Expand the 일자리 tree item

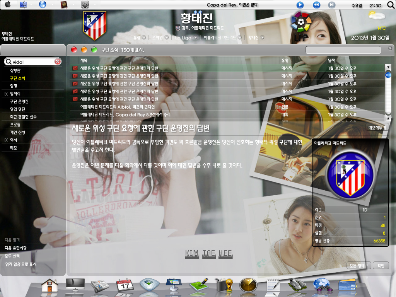6,94
